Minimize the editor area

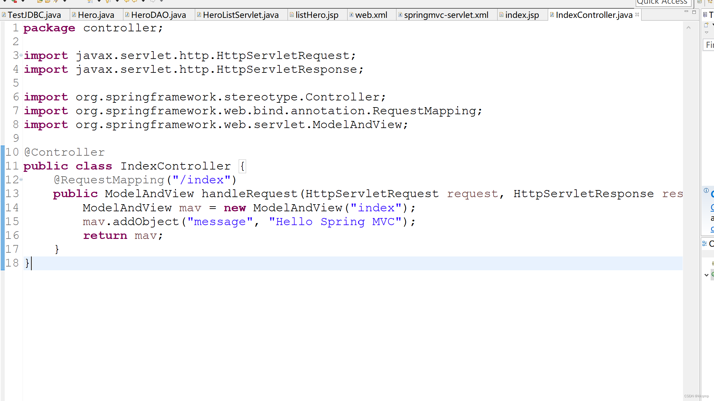point(686,12)
